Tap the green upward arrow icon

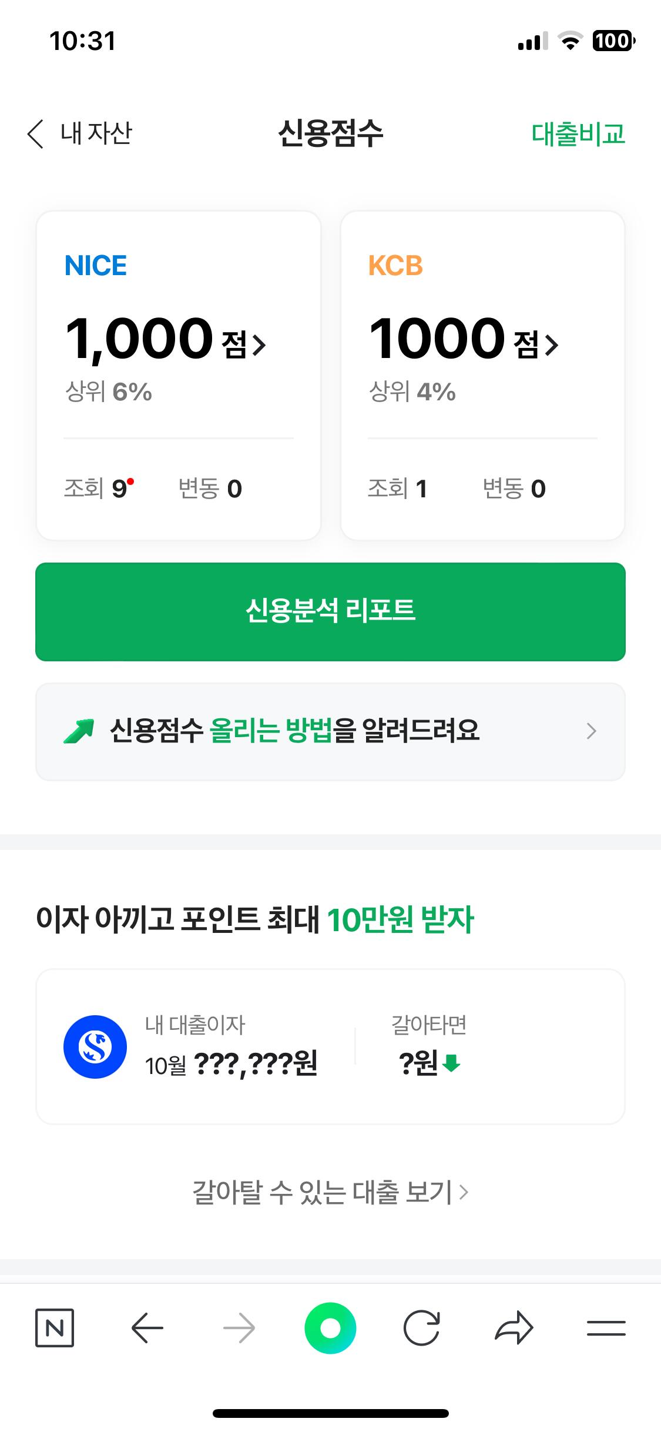click(79, 731)
